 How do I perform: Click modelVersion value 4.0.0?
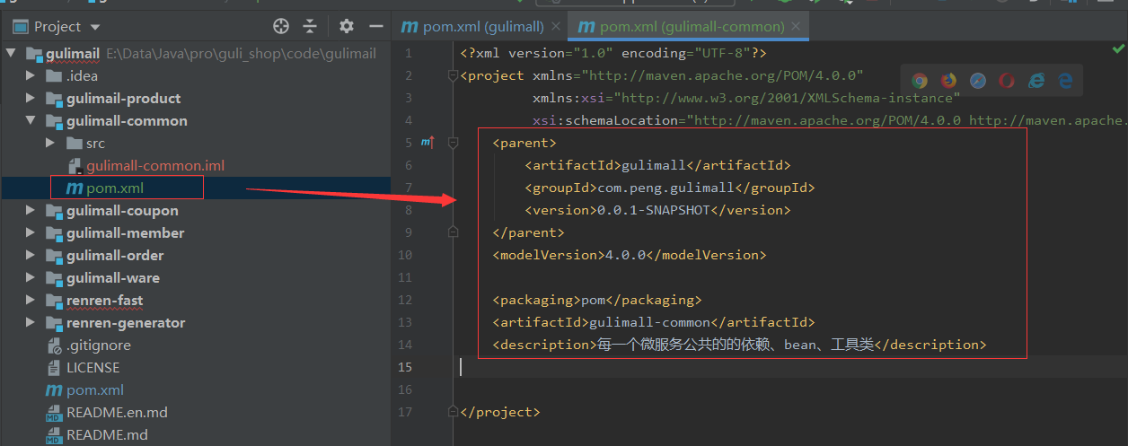(x=625, y=255)
